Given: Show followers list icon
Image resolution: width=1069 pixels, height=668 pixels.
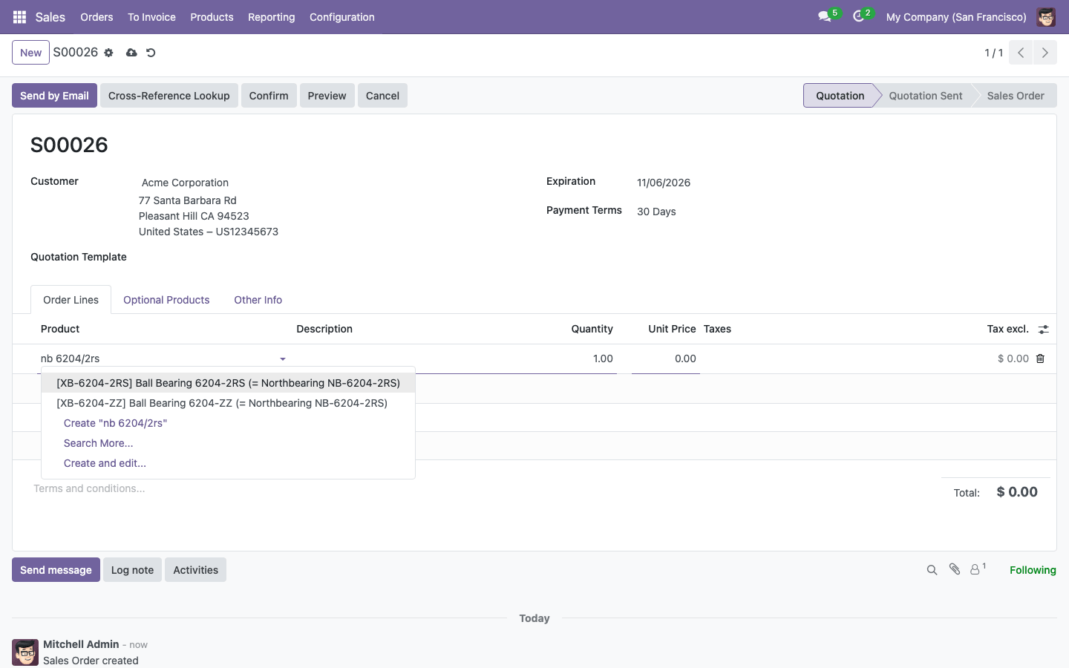Looking at the screenshot, I should click(x=978, y=569).
